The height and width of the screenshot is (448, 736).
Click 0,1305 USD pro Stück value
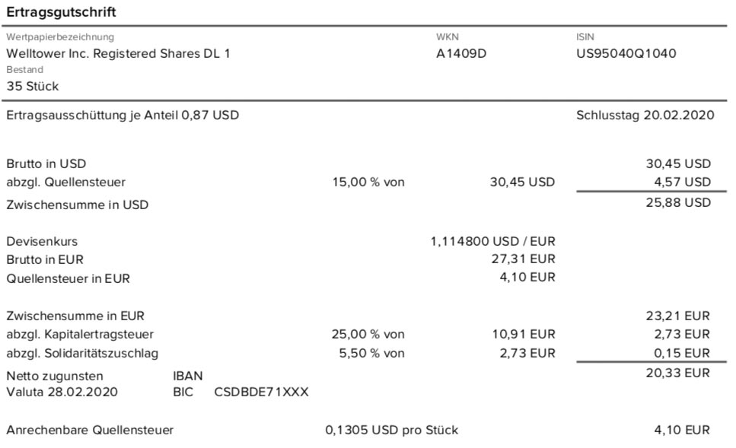(391, 431)
